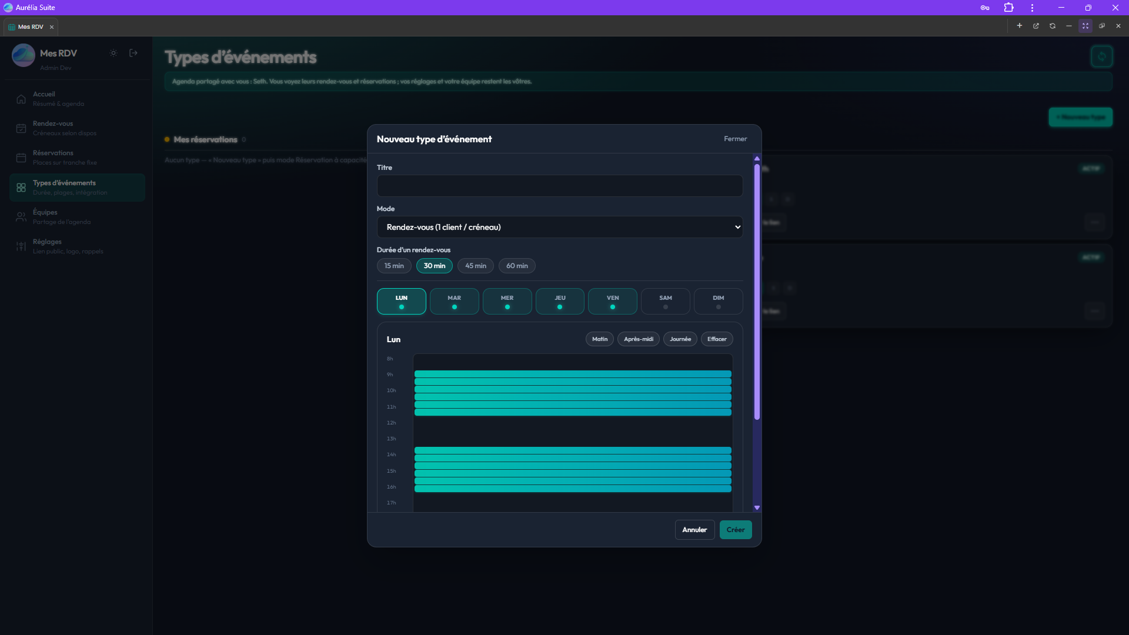Click the Mes réservations heading
Viewport: 1129px width, 635px height.
click(205, 140)
